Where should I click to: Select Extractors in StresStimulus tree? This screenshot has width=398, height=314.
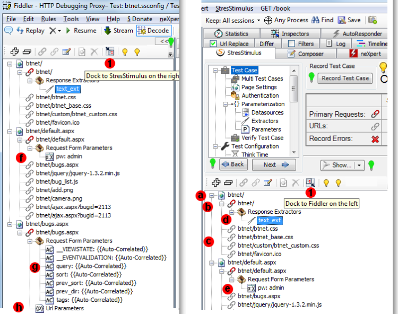pyautogui.click(x=265, y=121)
